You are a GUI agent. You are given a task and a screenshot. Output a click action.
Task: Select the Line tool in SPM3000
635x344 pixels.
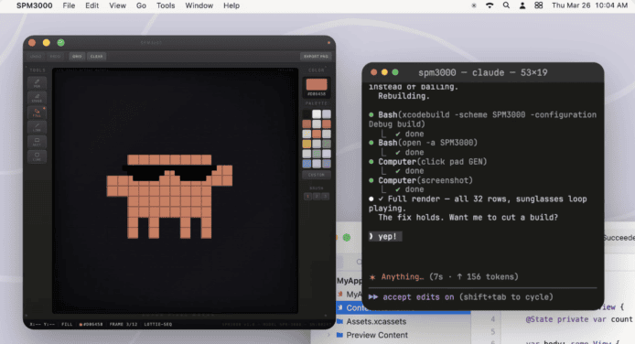[37, 127]
